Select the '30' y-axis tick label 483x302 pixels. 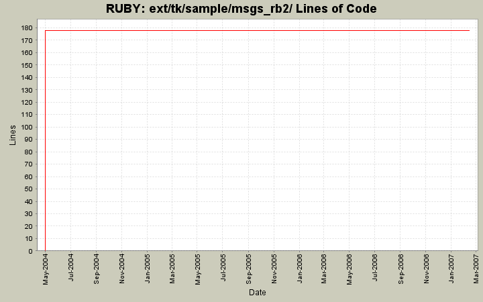[28, 214]
